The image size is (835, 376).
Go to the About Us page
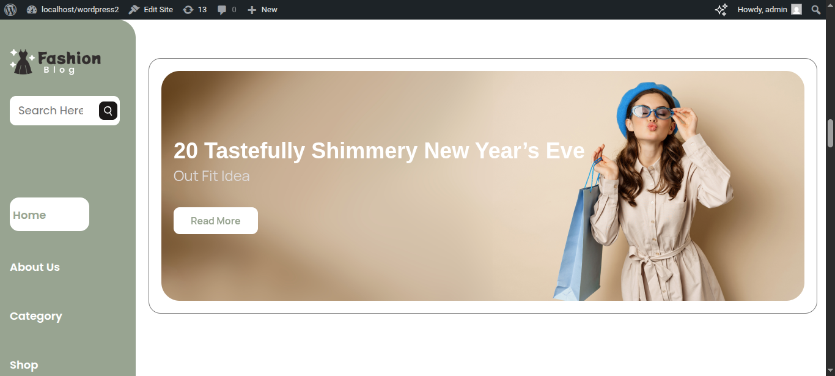coord(35,267)
